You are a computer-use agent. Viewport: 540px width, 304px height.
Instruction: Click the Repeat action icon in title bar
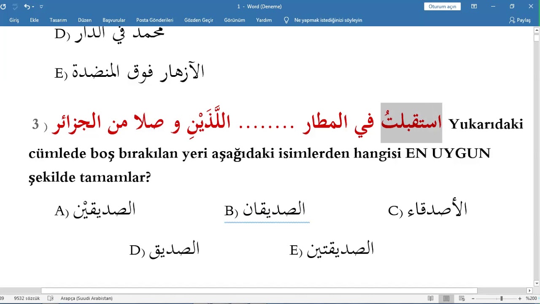click(x=3, y=6)
